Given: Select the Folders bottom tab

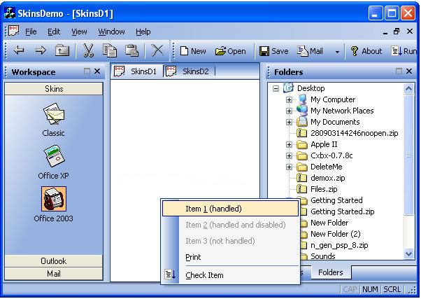Looking at the screenshot, I should click(331, 272).
